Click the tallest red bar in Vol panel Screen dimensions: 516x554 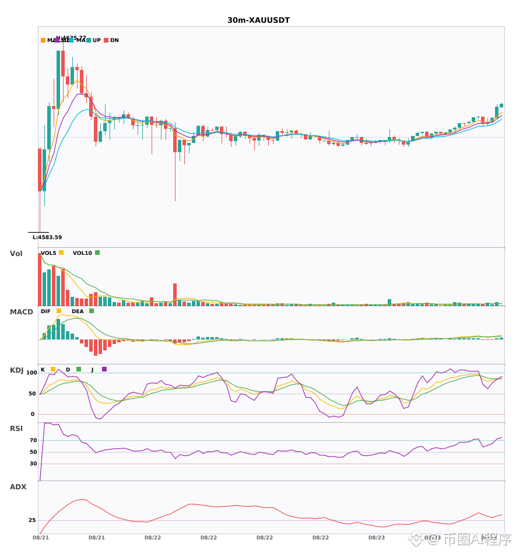(x=40, y=279)
